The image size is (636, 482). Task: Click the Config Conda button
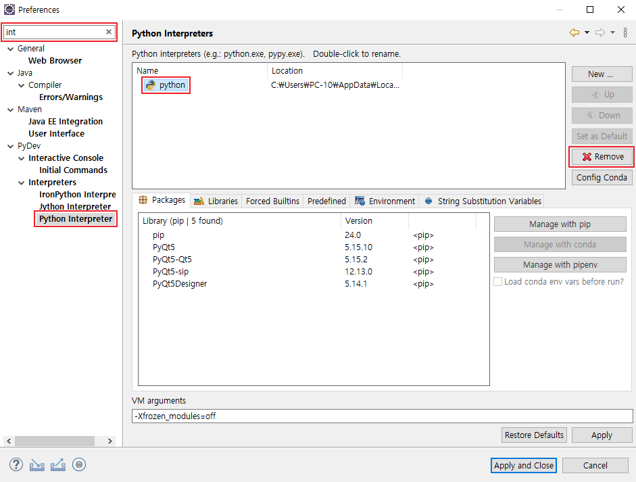coord(602,177)
